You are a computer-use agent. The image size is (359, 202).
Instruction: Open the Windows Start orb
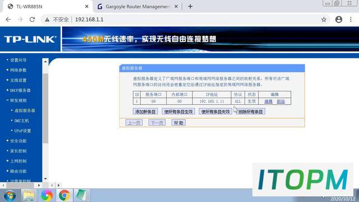(10, 195)
